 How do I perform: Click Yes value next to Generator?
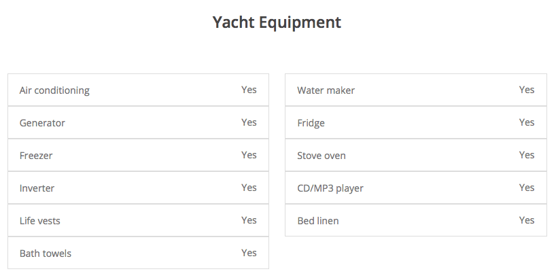(249, 122)
